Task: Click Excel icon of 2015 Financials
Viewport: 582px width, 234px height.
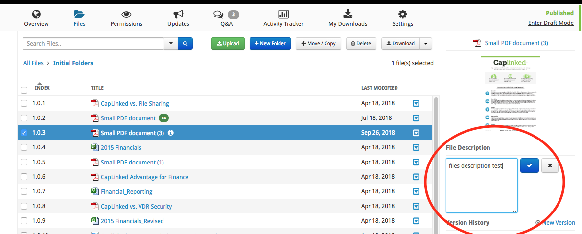Action: pyautogui.click(x=95, y=147)
